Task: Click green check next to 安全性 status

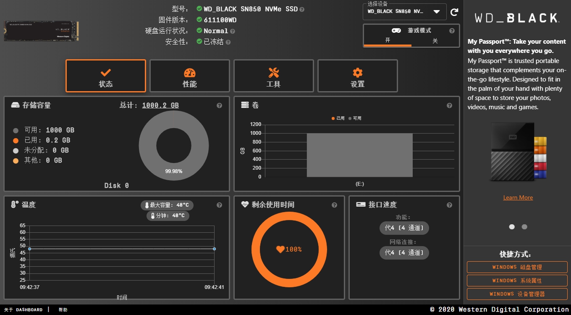Action: pyautogui.click(x=199, y=42)
